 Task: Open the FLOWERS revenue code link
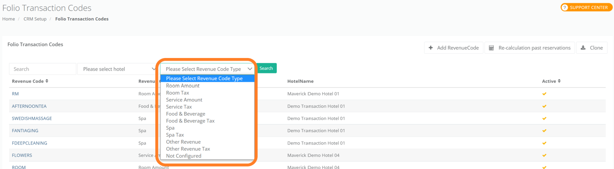click(x=22, y=155)
